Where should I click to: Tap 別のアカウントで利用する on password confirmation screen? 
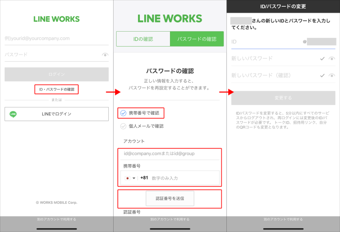point(170,219)
